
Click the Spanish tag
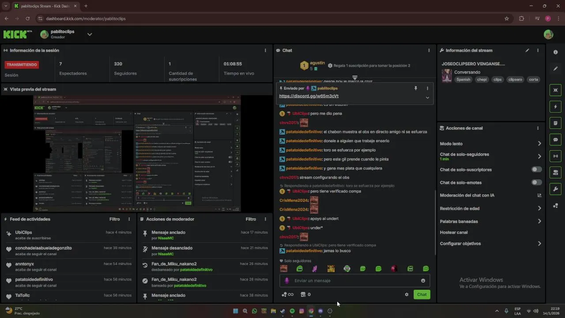coord(463,79)
